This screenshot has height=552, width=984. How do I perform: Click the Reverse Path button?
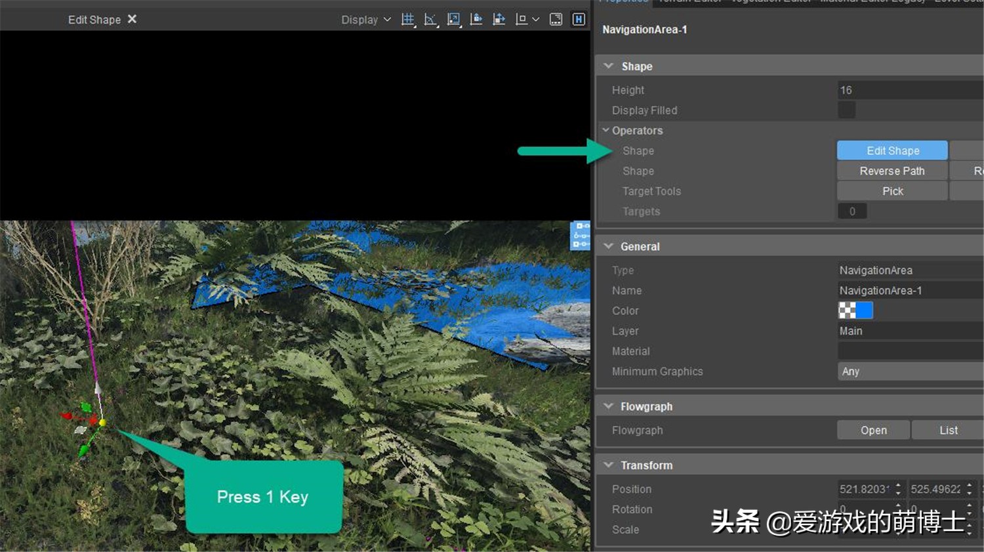click(892, 171)
